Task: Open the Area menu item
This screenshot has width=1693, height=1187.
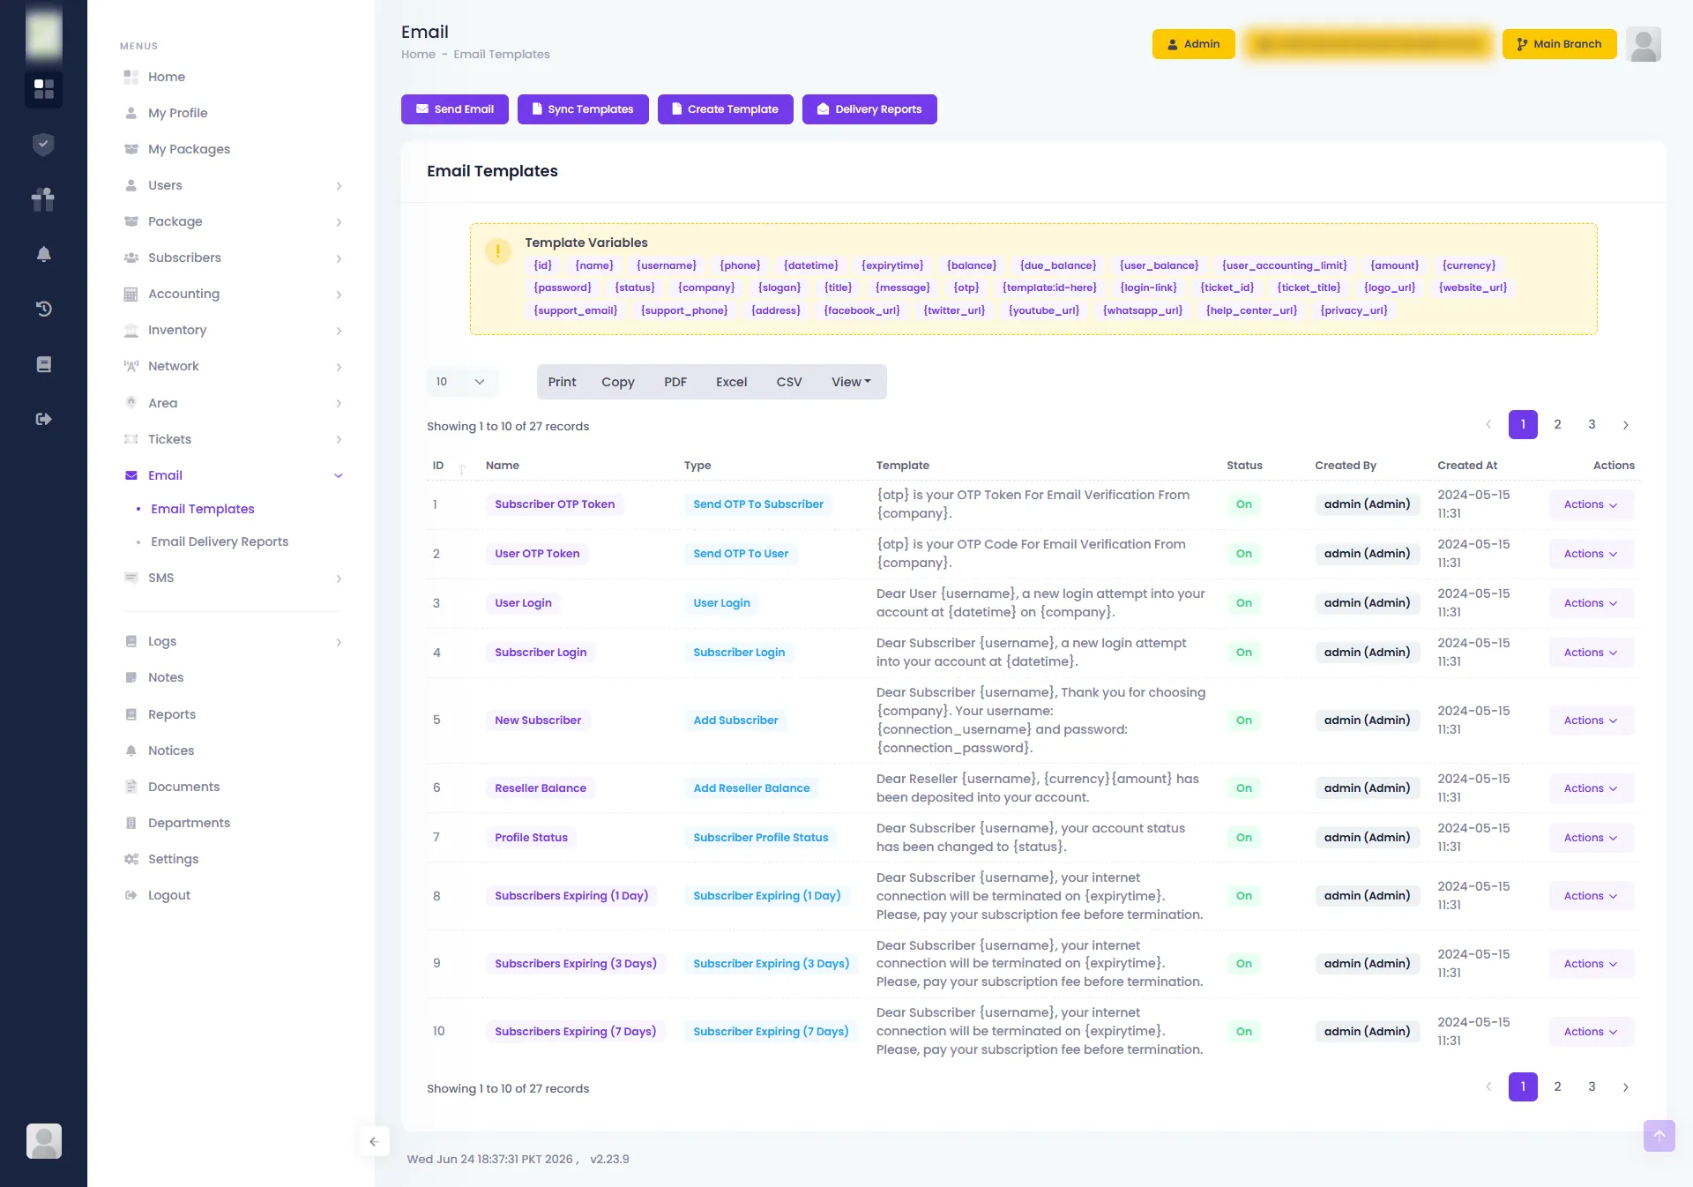Action: tap(231, 403)
